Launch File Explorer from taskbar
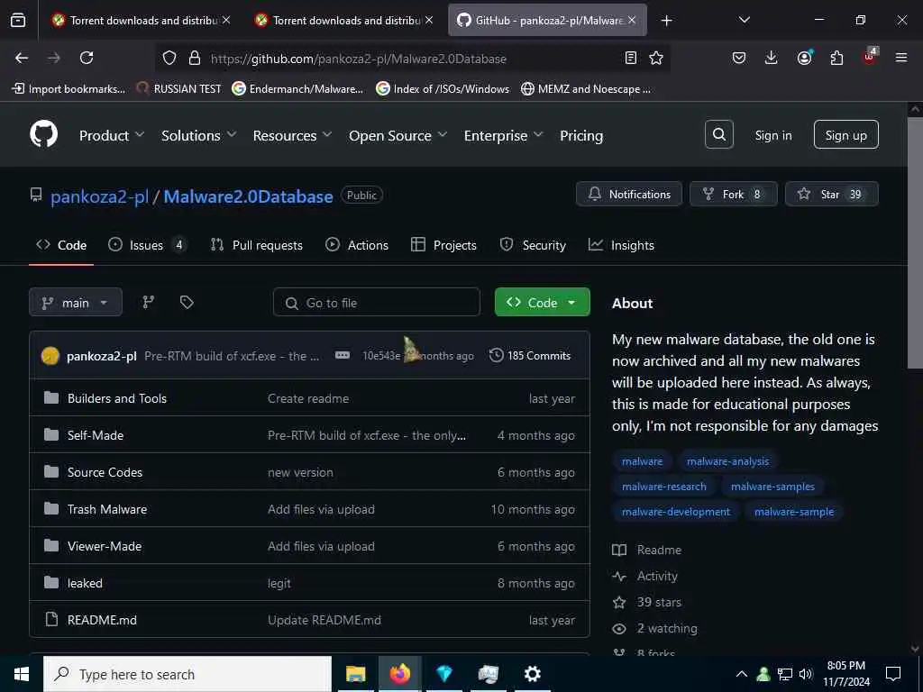Image resolution: width=923 pixels, height=692 pixels. pos(355,674)
